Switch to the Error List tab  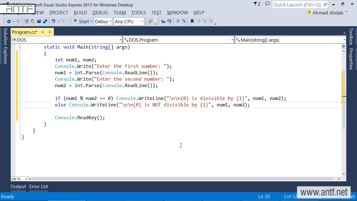(x=38, y=186)
